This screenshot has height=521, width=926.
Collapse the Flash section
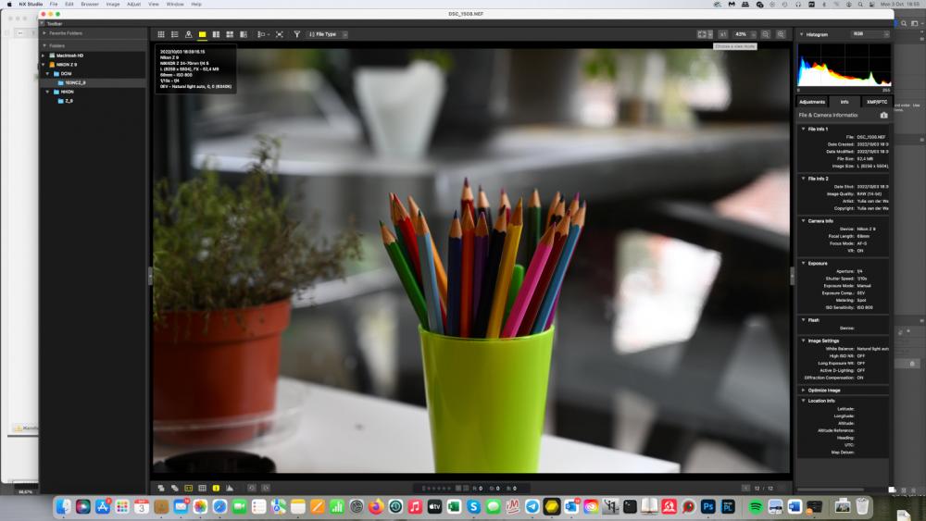[803, 320]
